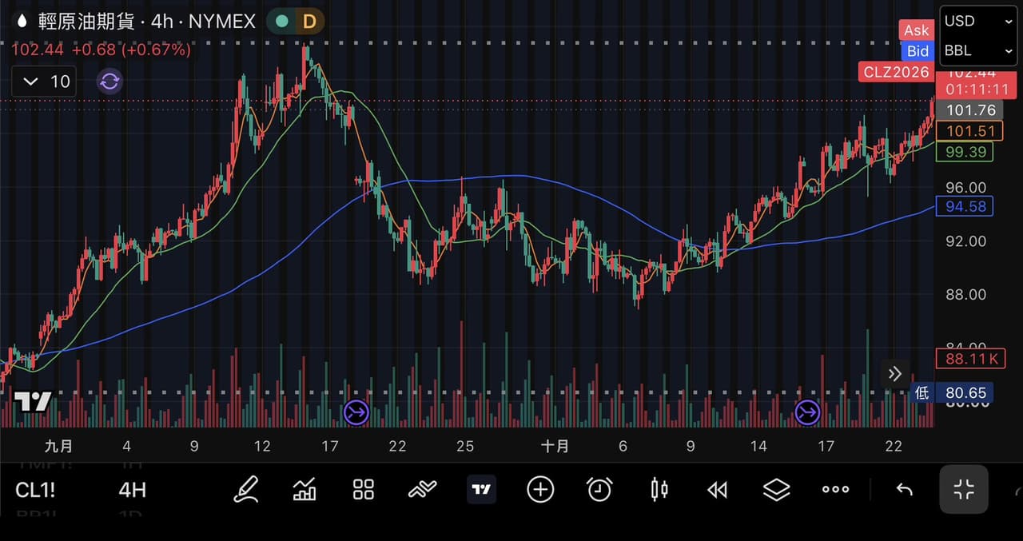Tap the circled plus icon
The image size is (1023, 541).
point(540,489)
